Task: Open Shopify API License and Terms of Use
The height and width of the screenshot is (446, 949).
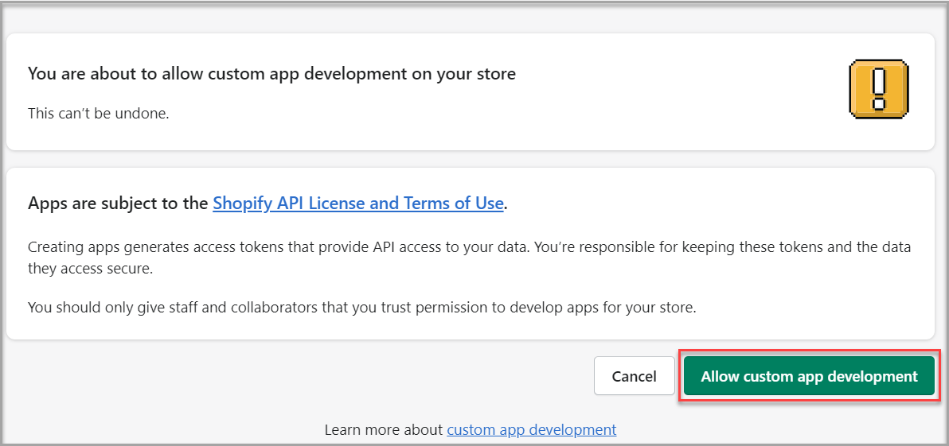Action: [x=357, y=203]
